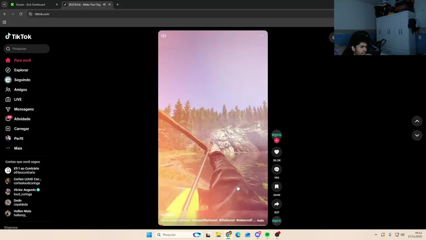Reload the page

[x=21, y=14]
